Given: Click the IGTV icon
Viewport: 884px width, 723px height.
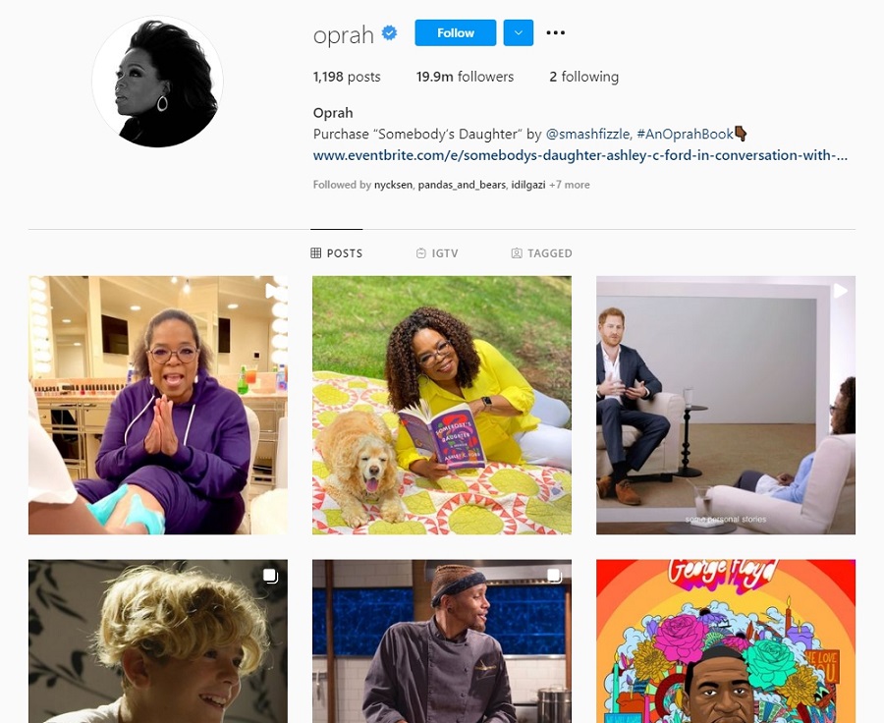Looking at the screenshot, I should 421,253.
